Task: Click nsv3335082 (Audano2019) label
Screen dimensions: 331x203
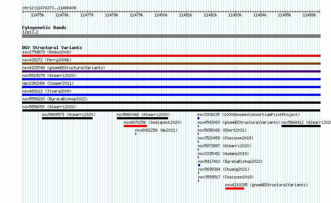Action: coord(223,154)
